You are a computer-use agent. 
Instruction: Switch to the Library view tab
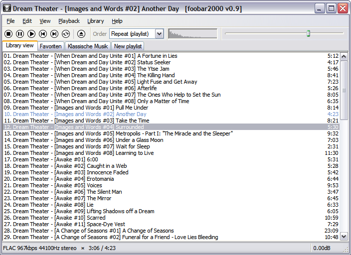(20, 45)
